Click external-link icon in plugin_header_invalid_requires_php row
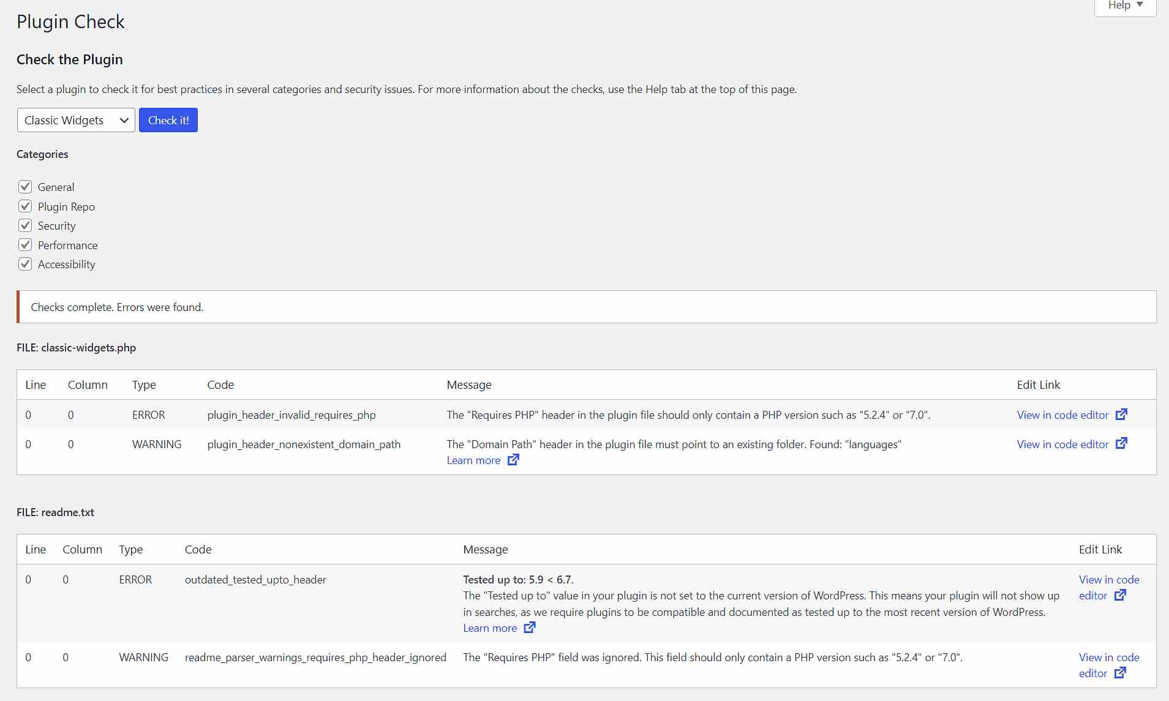 1121,414
